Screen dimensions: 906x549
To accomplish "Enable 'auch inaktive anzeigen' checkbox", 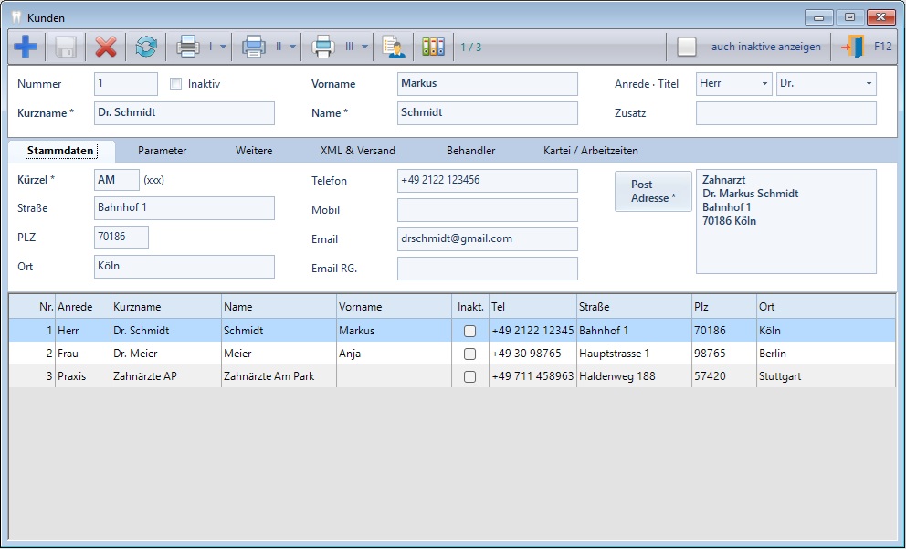I will (x=687, y=47).
